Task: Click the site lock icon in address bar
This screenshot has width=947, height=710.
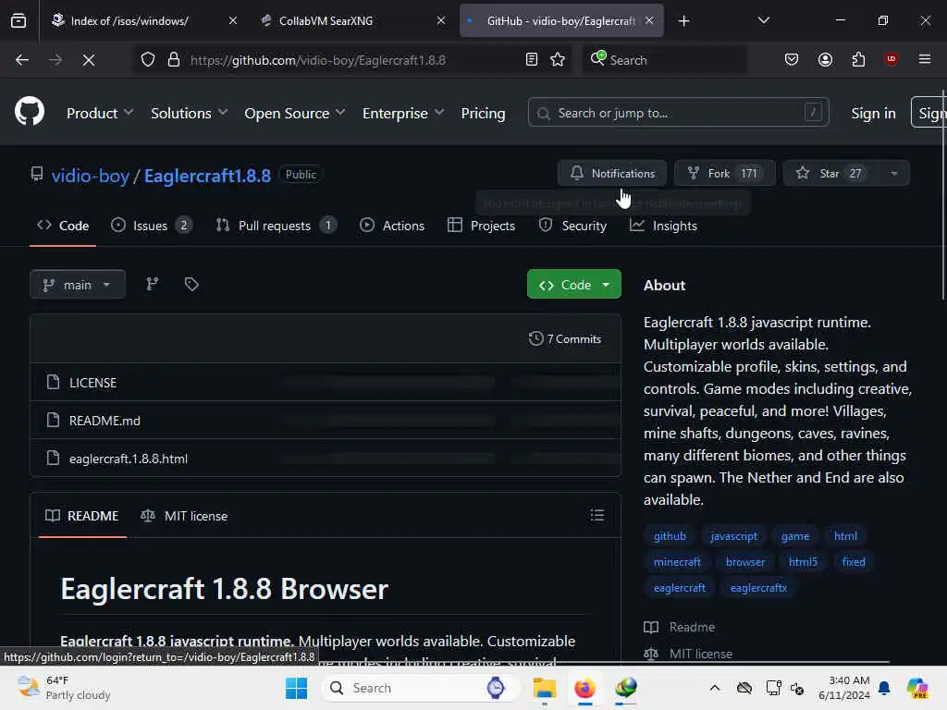Action: coord(174,60)
